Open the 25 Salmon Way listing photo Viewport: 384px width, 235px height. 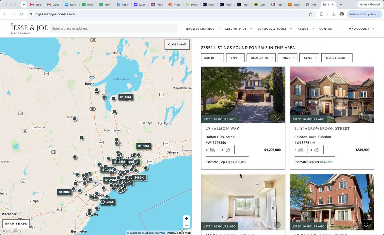tap(243, 95)
